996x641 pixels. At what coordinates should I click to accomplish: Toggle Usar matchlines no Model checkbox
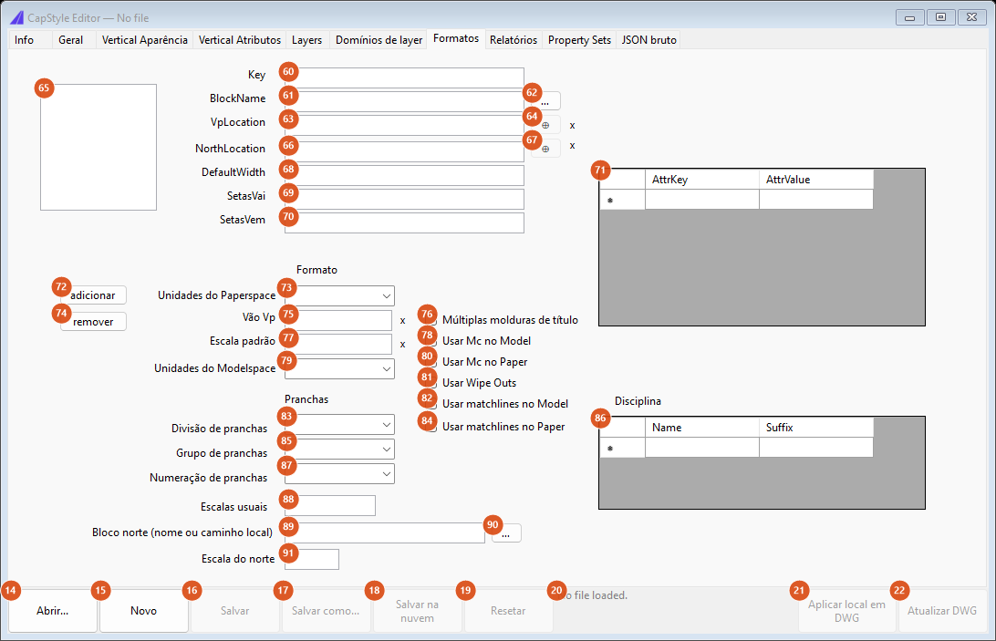pyautogui.click(x=431, y=404)
